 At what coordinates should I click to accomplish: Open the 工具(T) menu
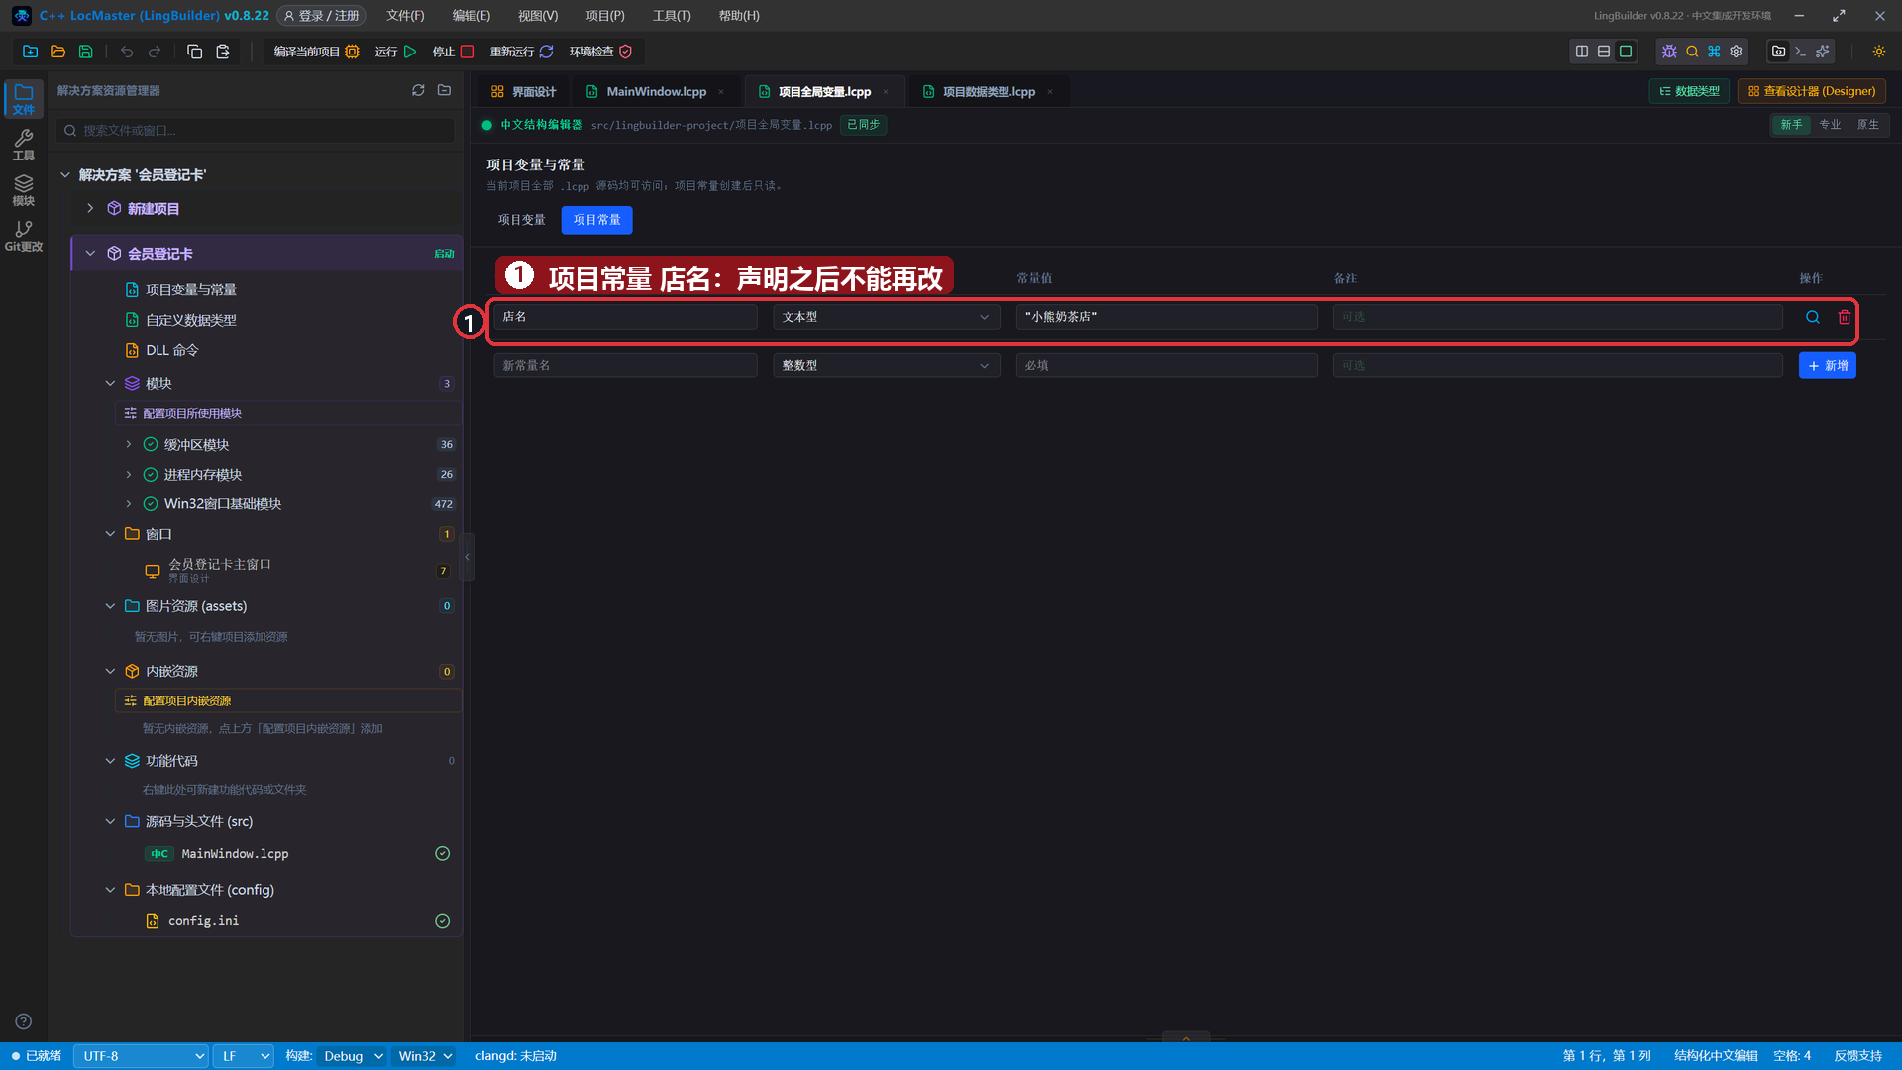pyautogui.click(x=672, y=16)
